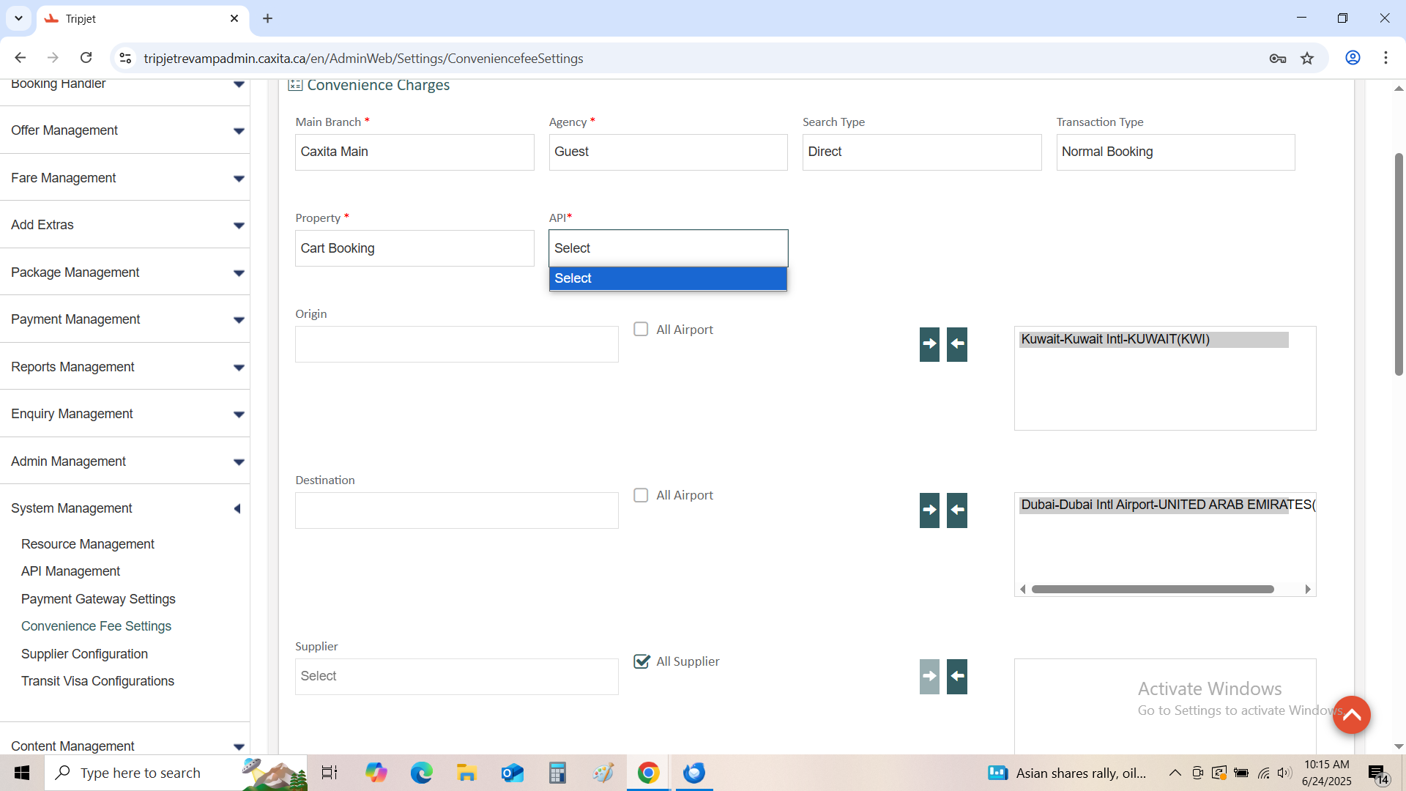The image size is (1406, 791).
Task: Click the Supplier remove left-arrow button
Action: click(957, 676)
